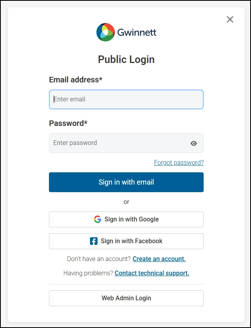Click the Having problems text
This screenshot has height=328, width=251.
[x=88, y=273]
